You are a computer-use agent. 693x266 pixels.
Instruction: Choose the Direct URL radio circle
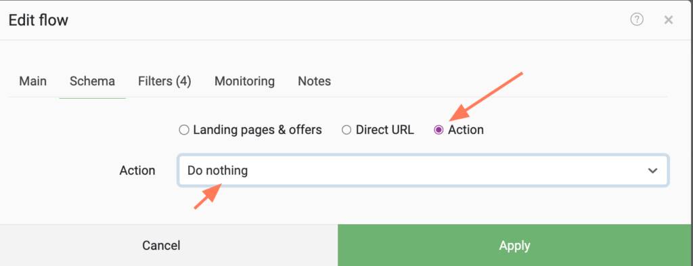[x=346, y=130]
